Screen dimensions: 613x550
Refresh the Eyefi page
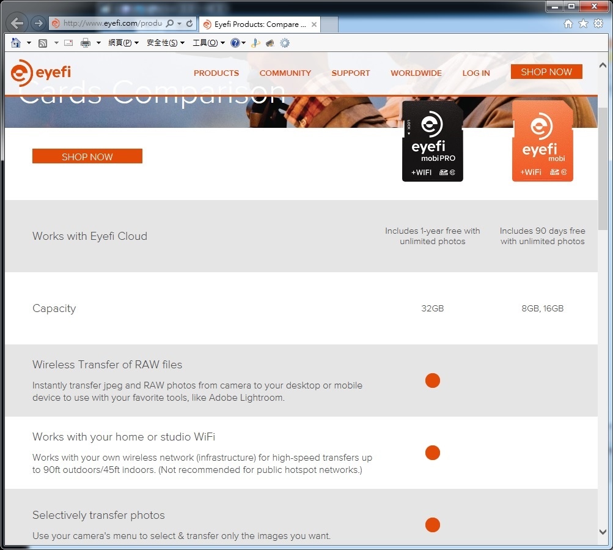tap(189, 23)
